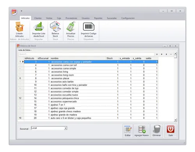Select row 'accesorios living room'
This screenshot has height=152, width=195.
[91, 75]
